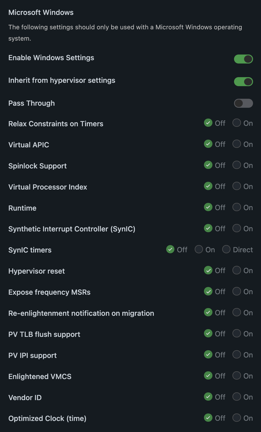The height and width of the screenshot is (432, 261).
Task: Choose Off for Virtual APIC
Action: point(208,144)
